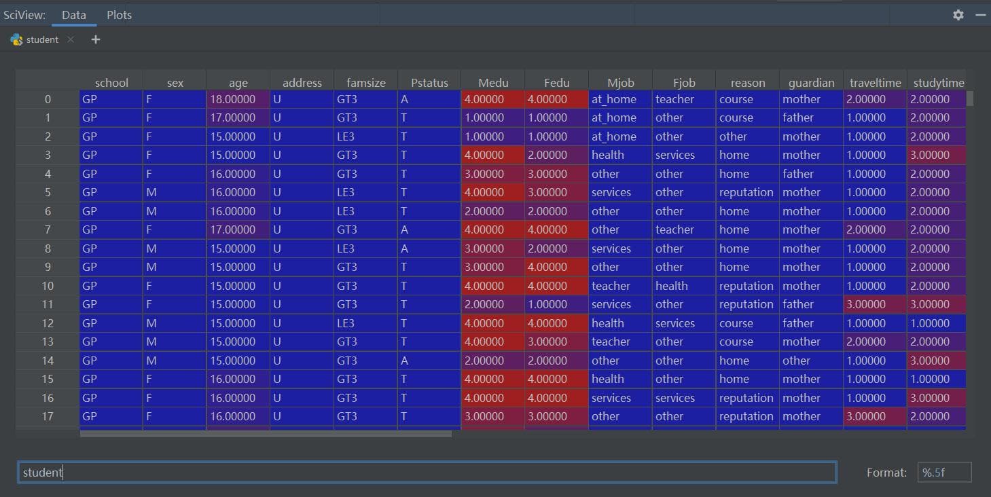Open the SciView settings gear
991x497 pixels.
[958, 15]
